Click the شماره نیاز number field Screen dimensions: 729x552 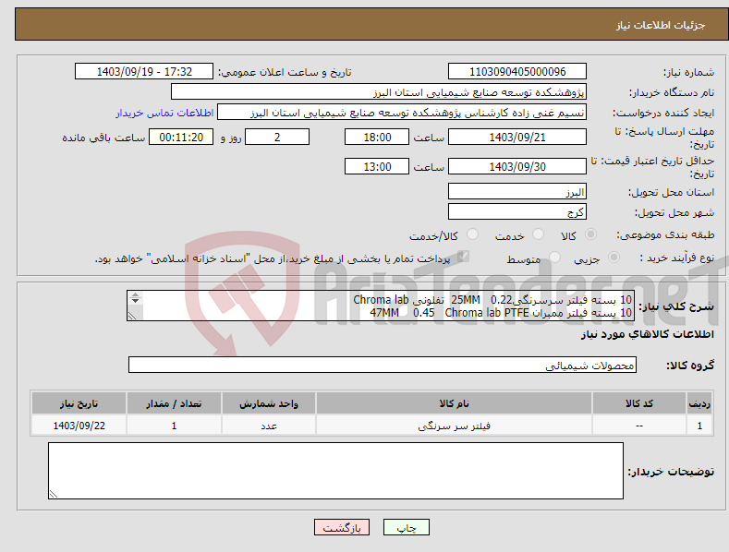click(517, 72)
